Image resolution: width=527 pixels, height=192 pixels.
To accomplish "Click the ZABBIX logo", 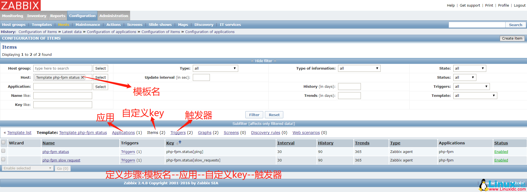I will click(20, 5).
